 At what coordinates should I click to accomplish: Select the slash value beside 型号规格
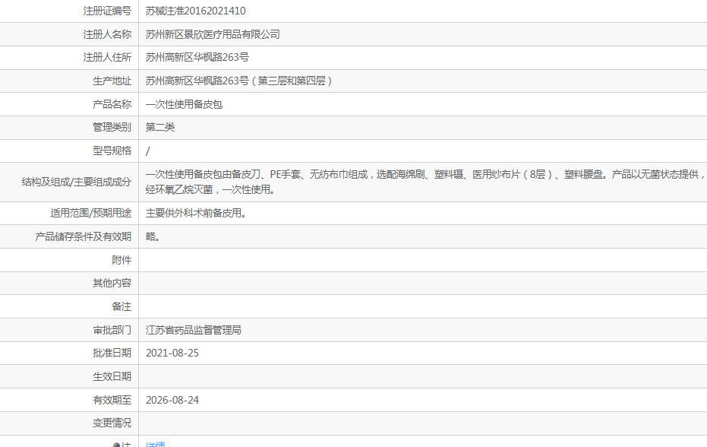point(147,151)
